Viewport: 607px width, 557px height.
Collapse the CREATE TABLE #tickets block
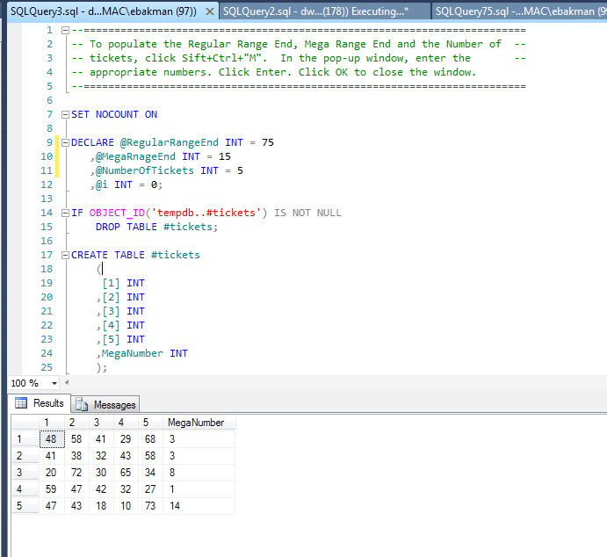[x=65, y=255]
